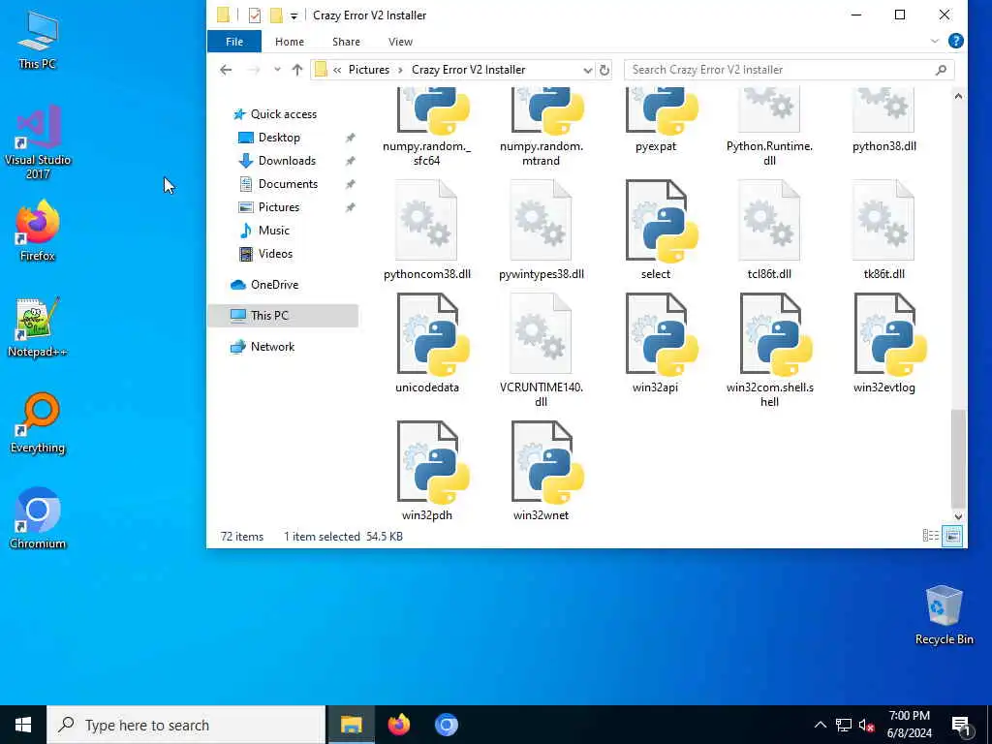Click the scrollbar up arrow in file list
This screenshot has height=744, width=992.
(958, 96)
